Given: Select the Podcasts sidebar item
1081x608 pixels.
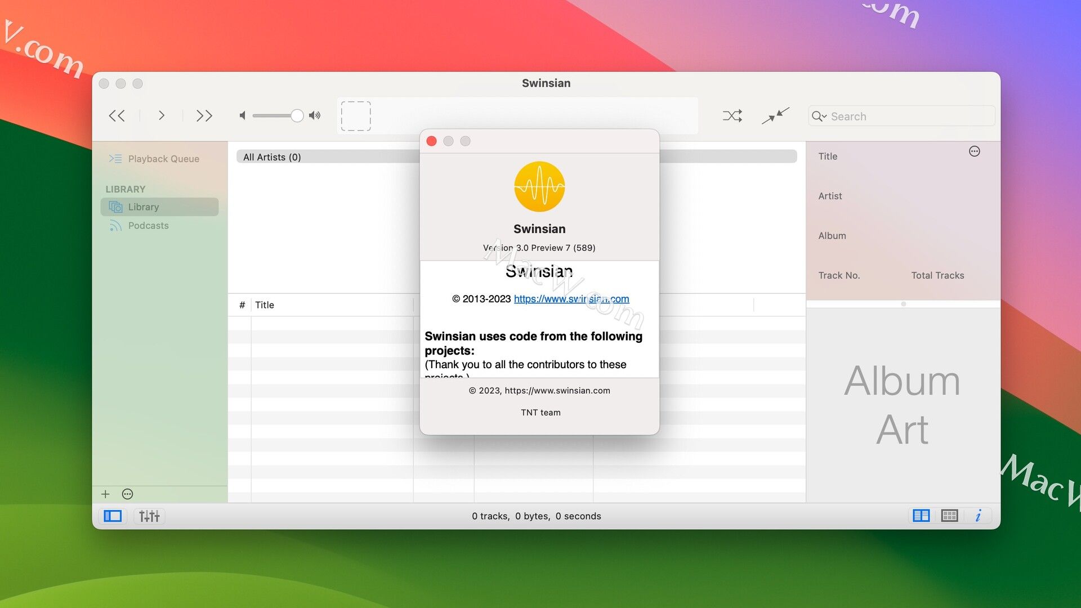Looking at the screenshot, I should pos(149,225).
